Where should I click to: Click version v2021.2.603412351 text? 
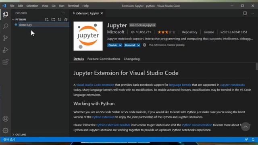coord(234,32)
